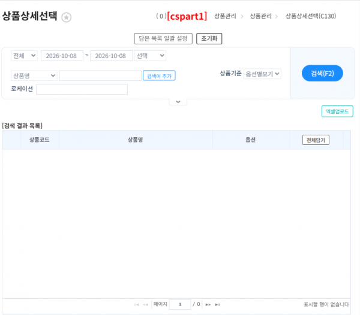Viewport: 360px width, 315px height.
Task: Open 상품상세선택(C130) breadcrumb
Action: tap(311, 16)
